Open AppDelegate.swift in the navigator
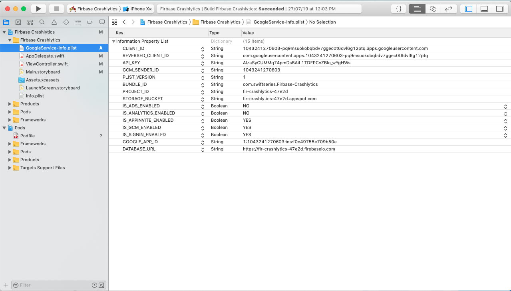Screen dimensions: 511x291 (x=45, y=56)
